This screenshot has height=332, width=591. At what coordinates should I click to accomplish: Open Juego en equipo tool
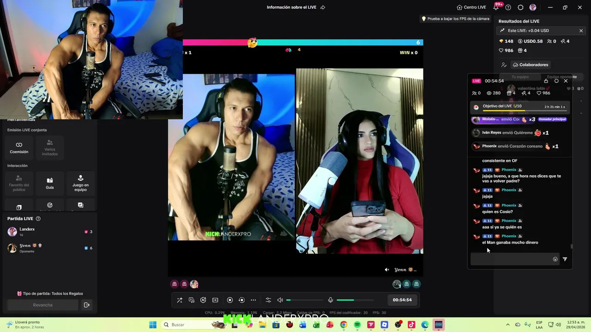tap(80, 183)
